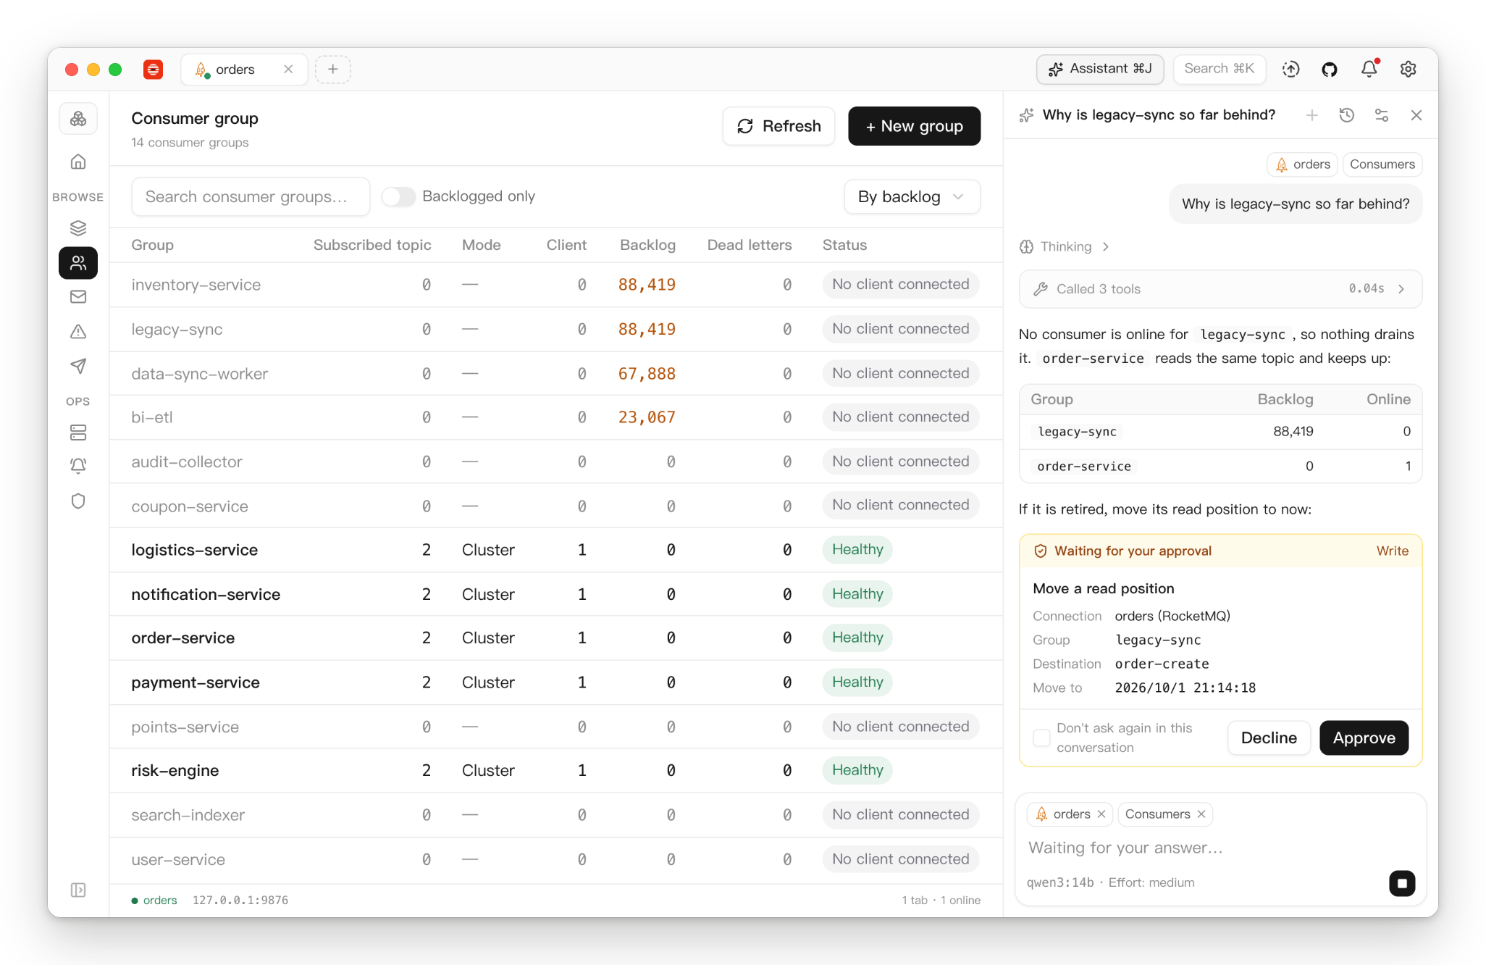Viewport: 1486px width, 965px height.
Task: Open the Topics layers icon in sidebar
Action: [78, 228]
